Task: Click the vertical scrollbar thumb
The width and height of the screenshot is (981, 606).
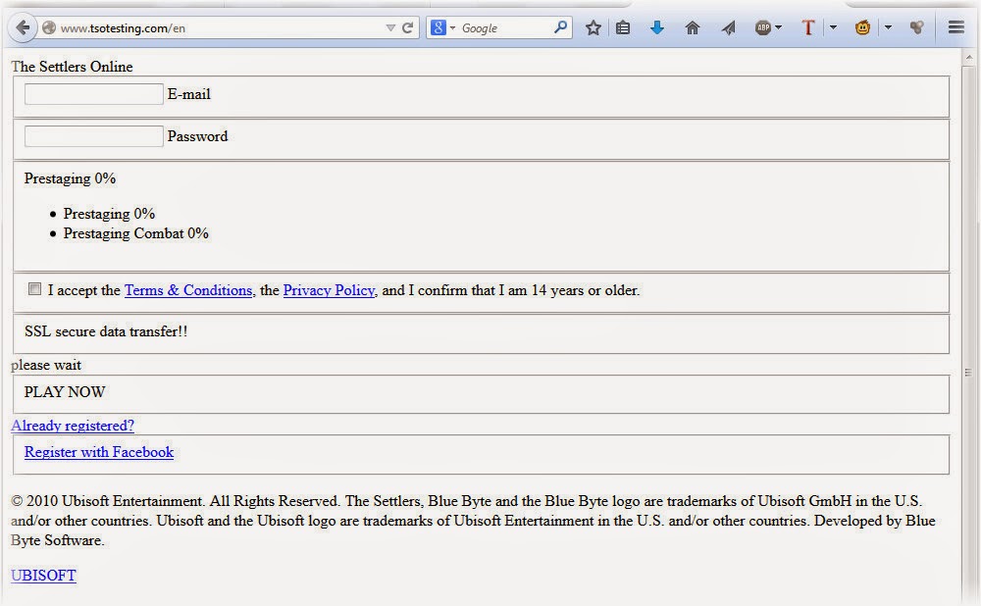Action: [968, 372]
